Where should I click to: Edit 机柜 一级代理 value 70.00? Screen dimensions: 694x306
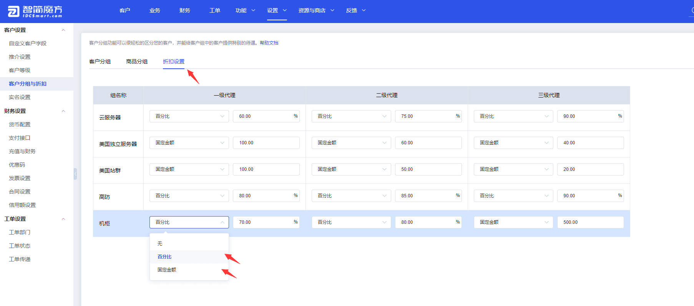click(x=266, y=222)
